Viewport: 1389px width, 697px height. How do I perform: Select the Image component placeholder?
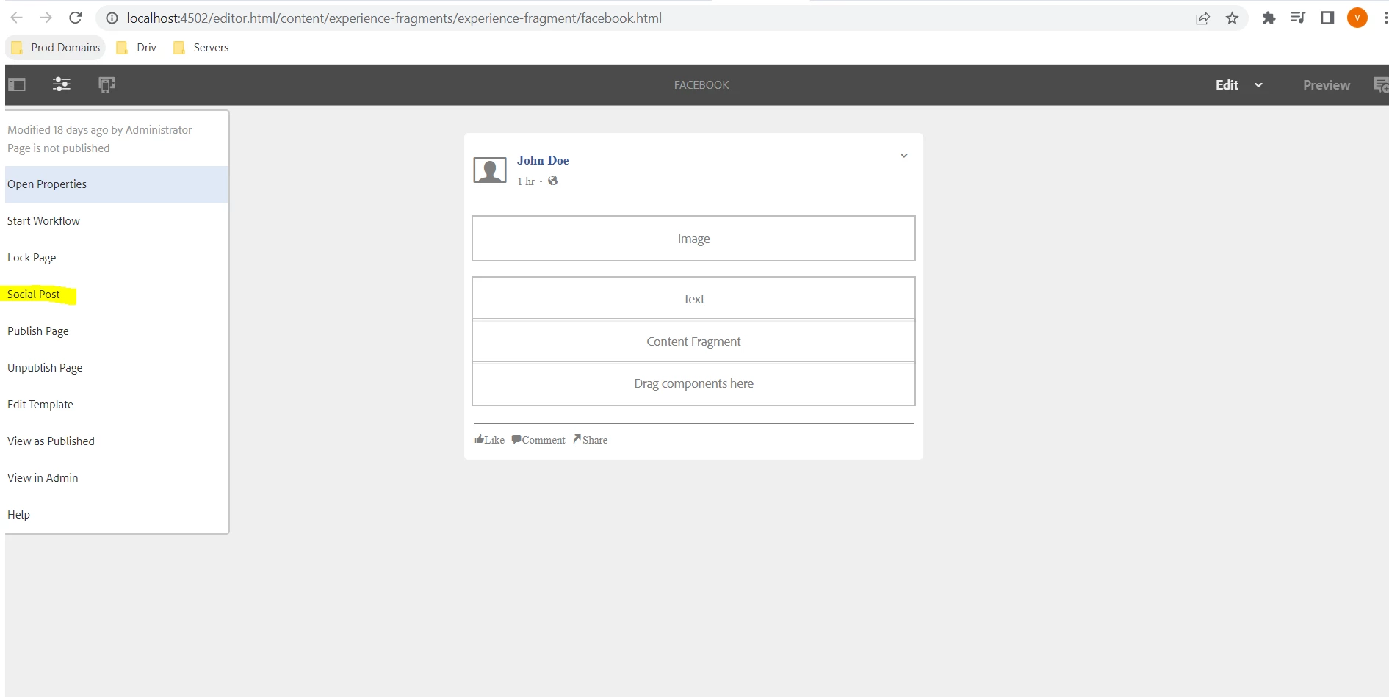pos(693,239)
